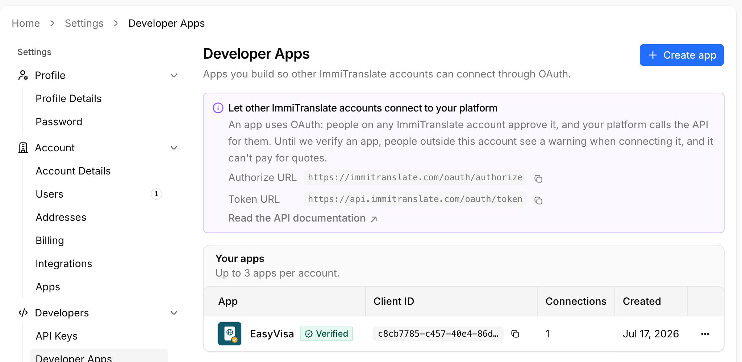Image resolution: width=742 pixels, height=362 pixels.
Task: Click the Verified badge on EasyVisa
Action: 326,334
